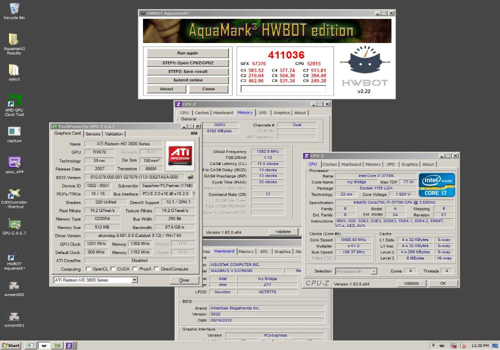The image size is (500, 350).
Task: Open the SPD tab in front CPU-Z
Action: [x=390, y=164]
